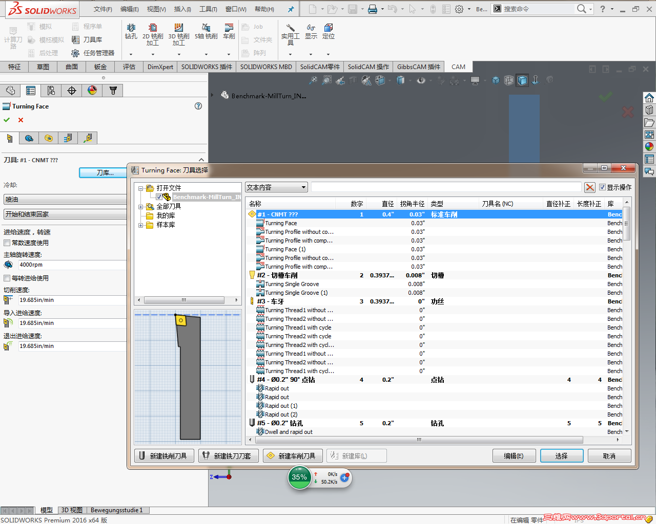Open the 工具(T) menu
This screenshot has height=524, width=656.
(208, 9)
